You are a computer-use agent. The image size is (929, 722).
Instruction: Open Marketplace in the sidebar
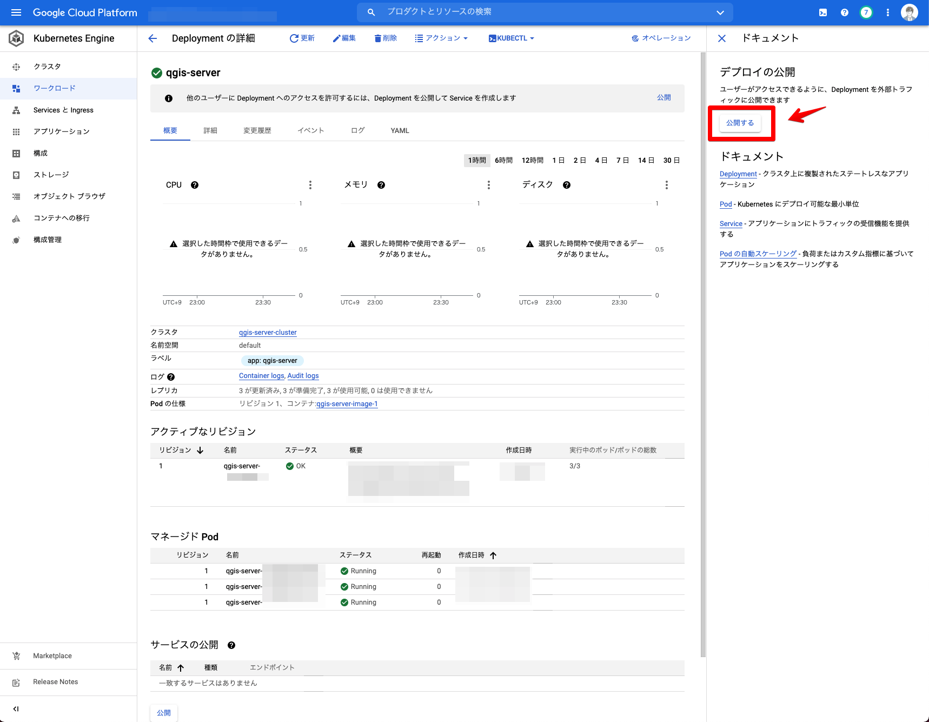pyautogui.click(x=68, y=656)
